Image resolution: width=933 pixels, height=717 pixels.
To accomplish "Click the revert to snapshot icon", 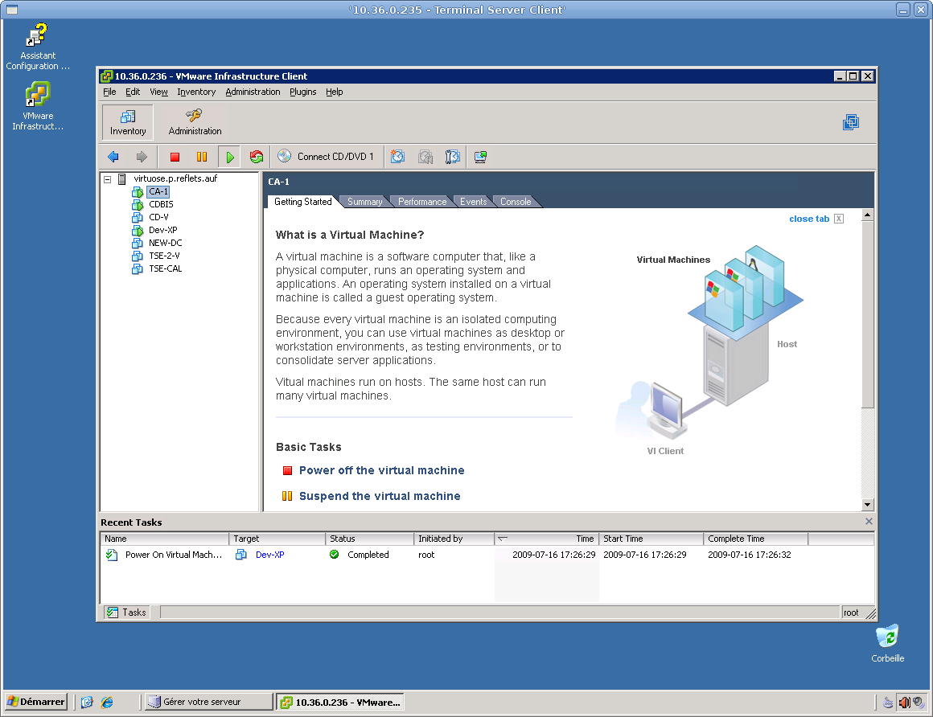I will pos(425,157).
